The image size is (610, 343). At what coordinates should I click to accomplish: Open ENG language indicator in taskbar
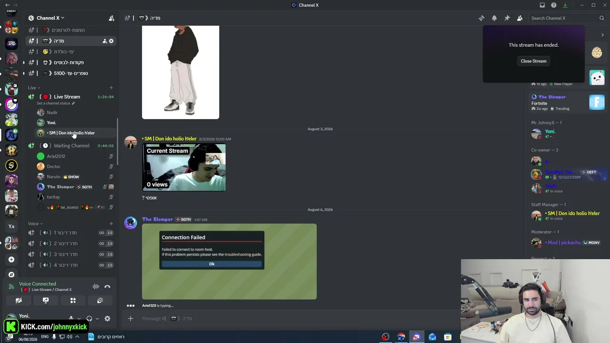pos(45,337)
